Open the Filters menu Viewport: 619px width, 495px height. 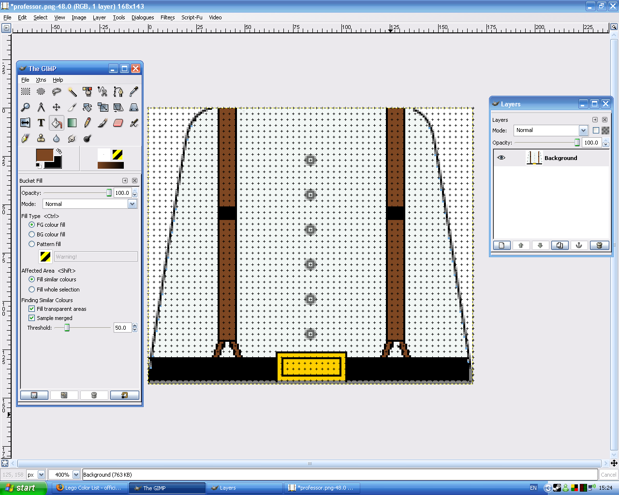(x=167, y=17)
